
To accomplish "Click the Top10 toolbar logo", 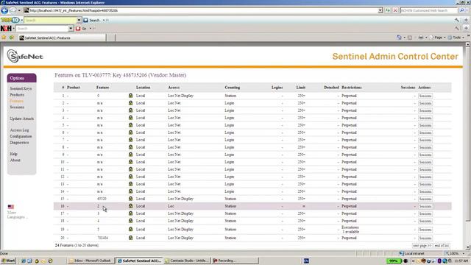I will pos(10,20).
